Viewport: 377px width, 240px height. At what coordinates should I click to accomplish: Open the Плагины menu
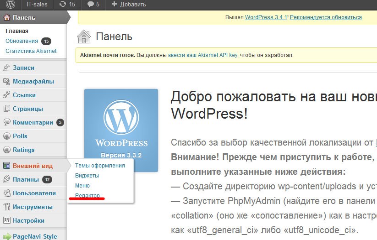click(26, 179)
